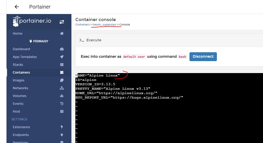The image size is (263, 143).
Task: Click the Volumes cubes icon
Action: point(62,96)
